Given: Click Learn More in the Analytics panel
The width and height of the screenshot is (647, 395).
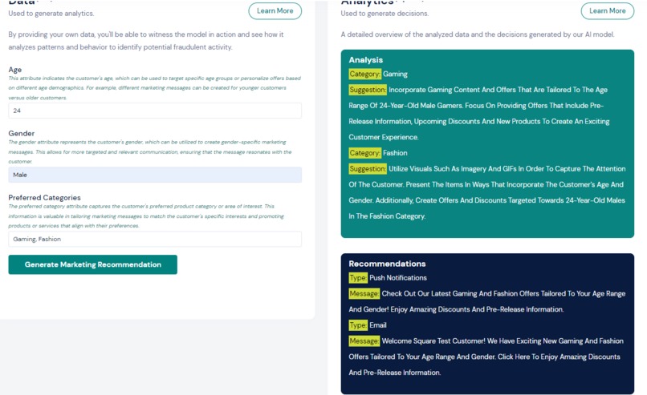Looking at the screenshot, I should (608, 11).
